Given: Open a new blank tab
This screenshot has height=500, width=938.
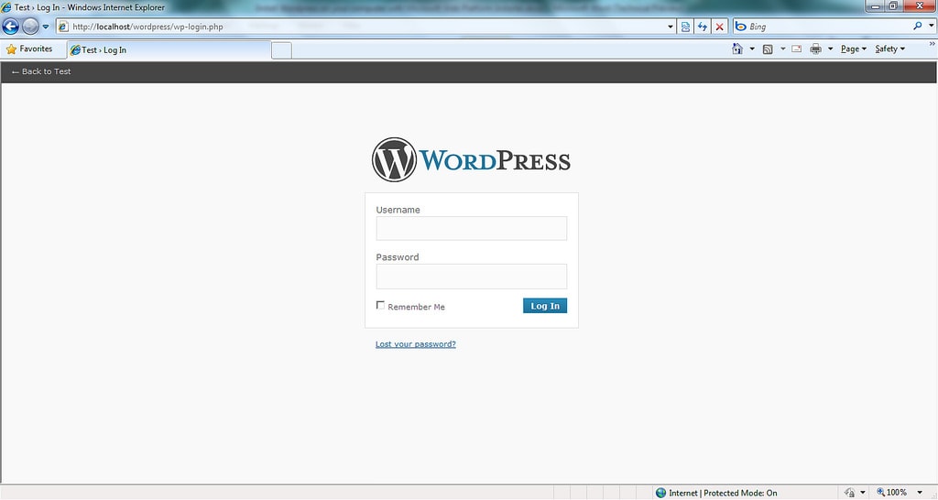Looking at the screenshot, I should [x=282, y=51].
